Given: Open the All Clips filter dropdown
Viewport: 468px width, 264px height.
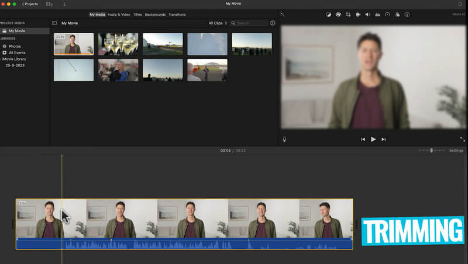Looking at the screenshot, I should tap(218, 23).
